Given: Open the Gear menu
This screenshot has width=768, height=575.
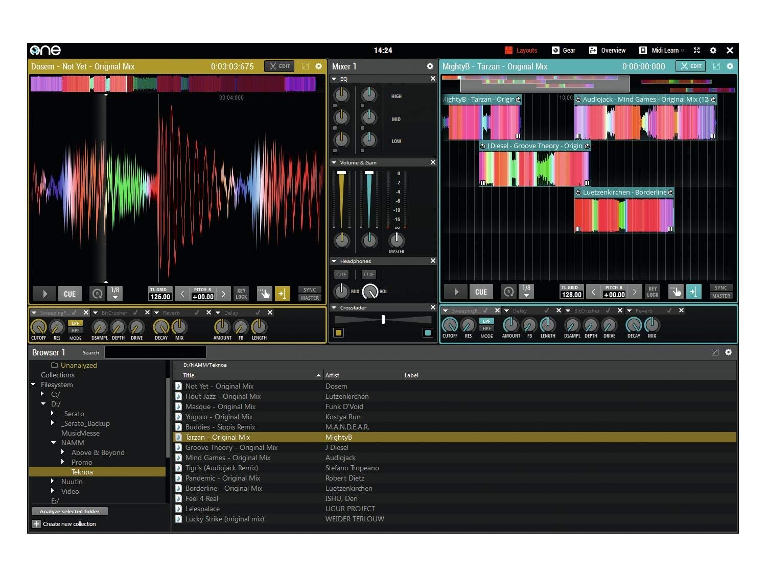Looking at the screenshot, I should tap(564, 50).
